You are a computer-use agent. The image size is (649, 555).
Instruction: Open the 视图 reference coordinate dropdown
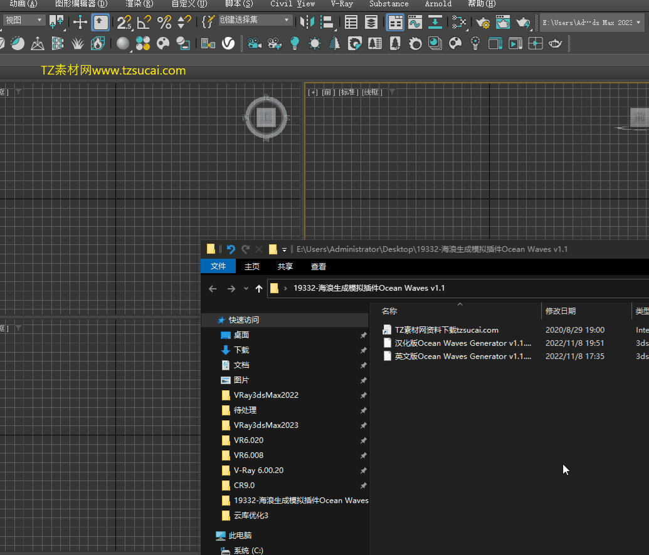coord(24,20)
